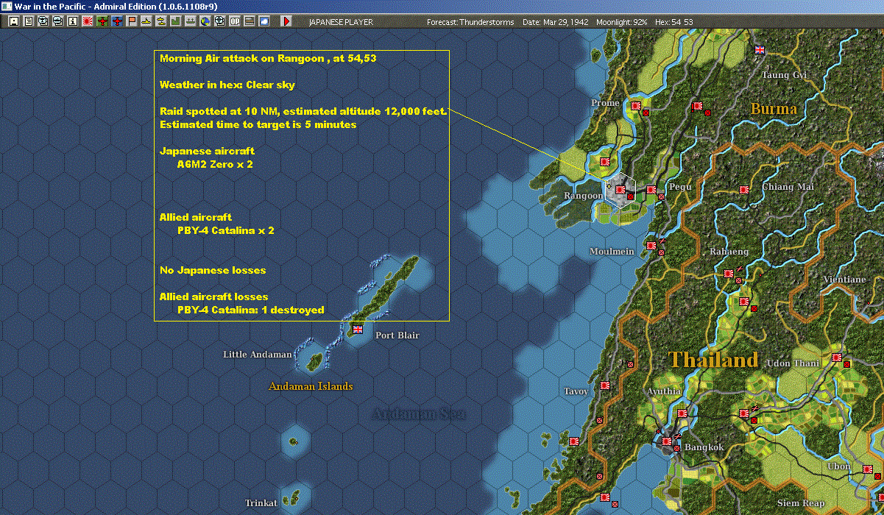Click 'Date: Mar 29, 1942' in status bar
The height and width of the screenshot is (515, 884).
click(x=555, y=22)
